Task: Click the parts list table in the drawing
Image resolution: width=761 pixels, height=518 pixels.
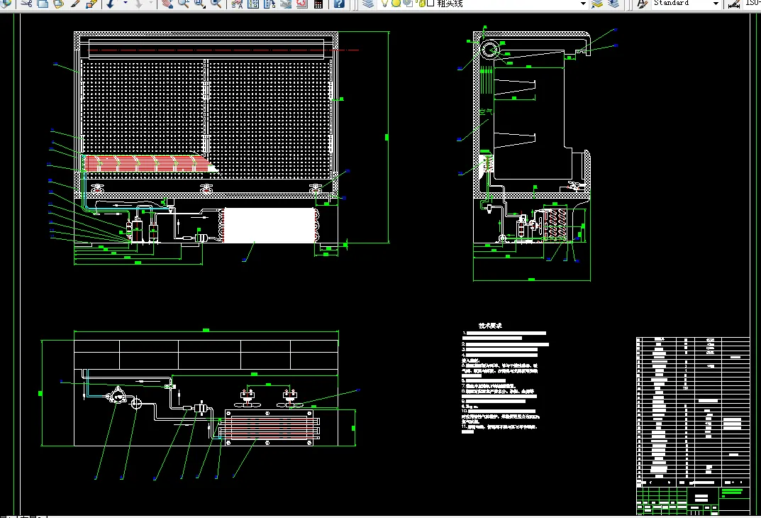Action: coord(693,411)
